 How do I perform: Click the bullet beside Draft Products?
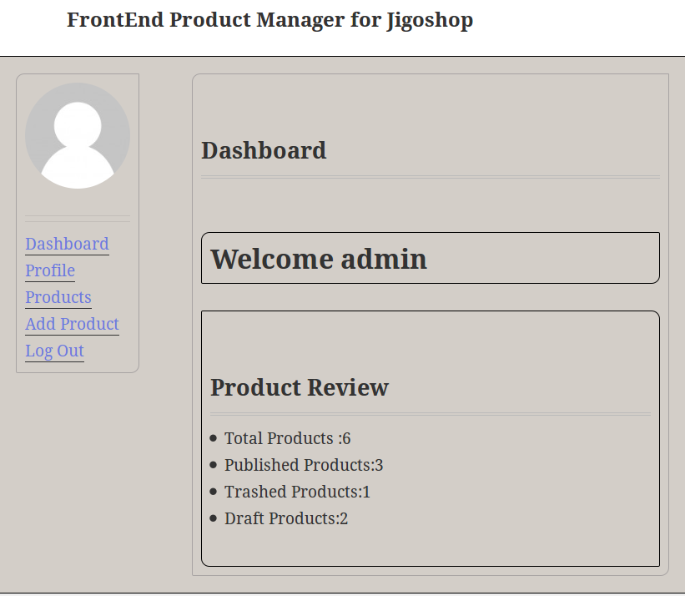point(214,518)
